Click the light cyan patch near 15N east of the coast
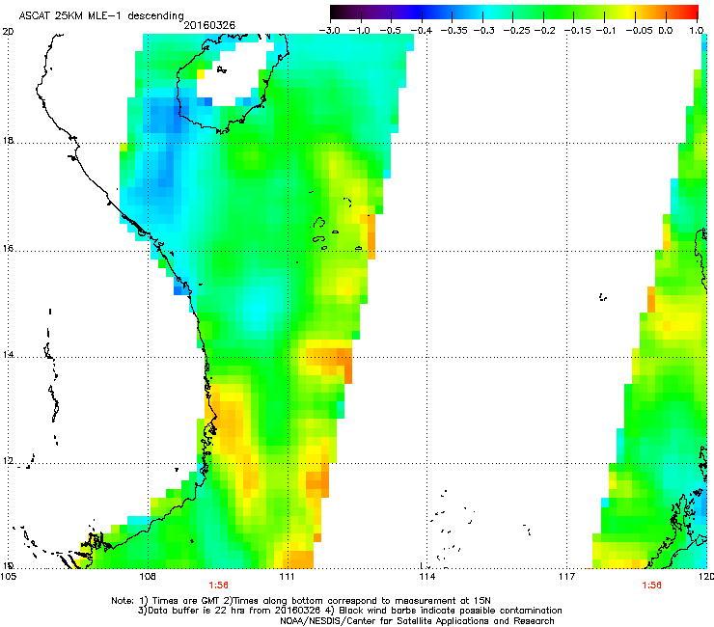Viewport: 714px width, 627px height. (258, 310)
